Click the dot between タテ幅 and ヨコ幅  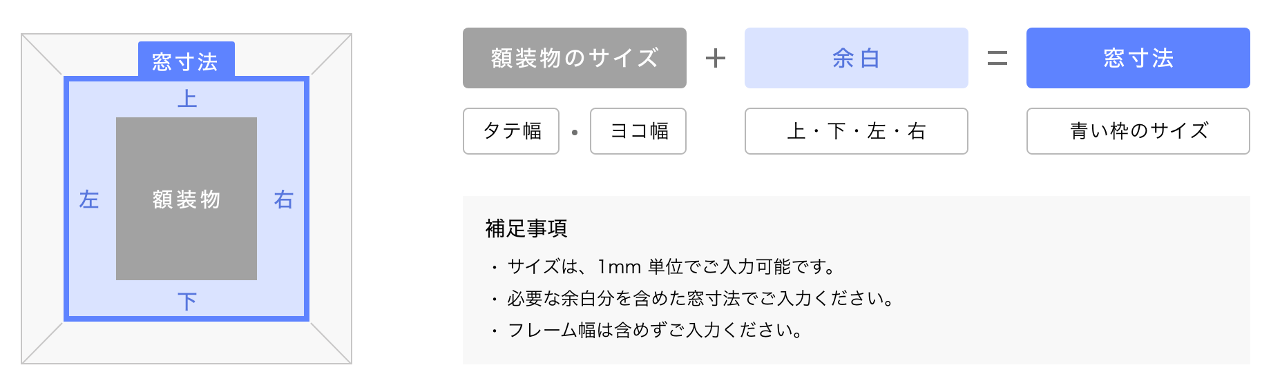(575, 132)
